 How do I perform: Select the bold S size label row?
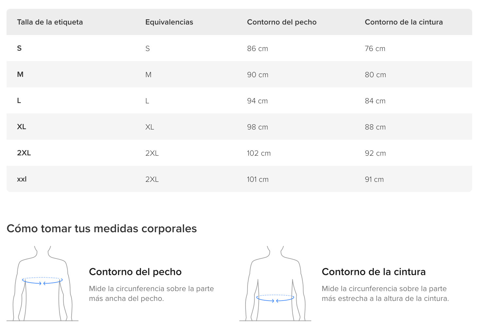[239, 48]
